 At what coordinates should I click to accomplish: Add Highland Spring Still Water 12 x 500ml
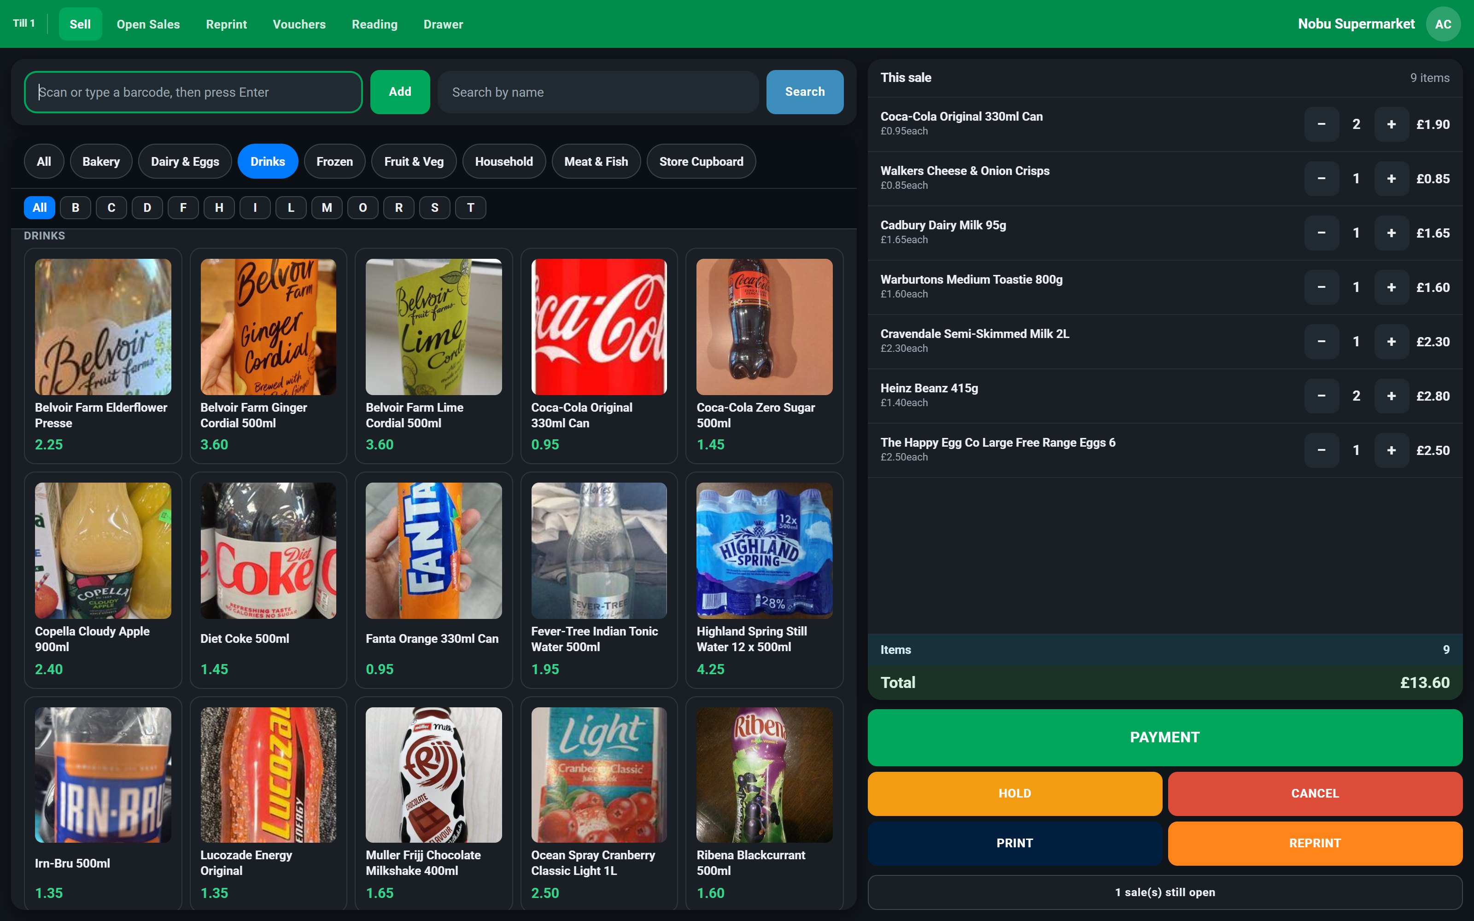(x=764, y=580)
